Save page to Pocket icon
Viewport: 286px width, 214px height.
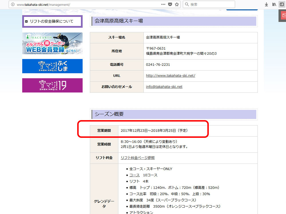(x=170, y=5)
